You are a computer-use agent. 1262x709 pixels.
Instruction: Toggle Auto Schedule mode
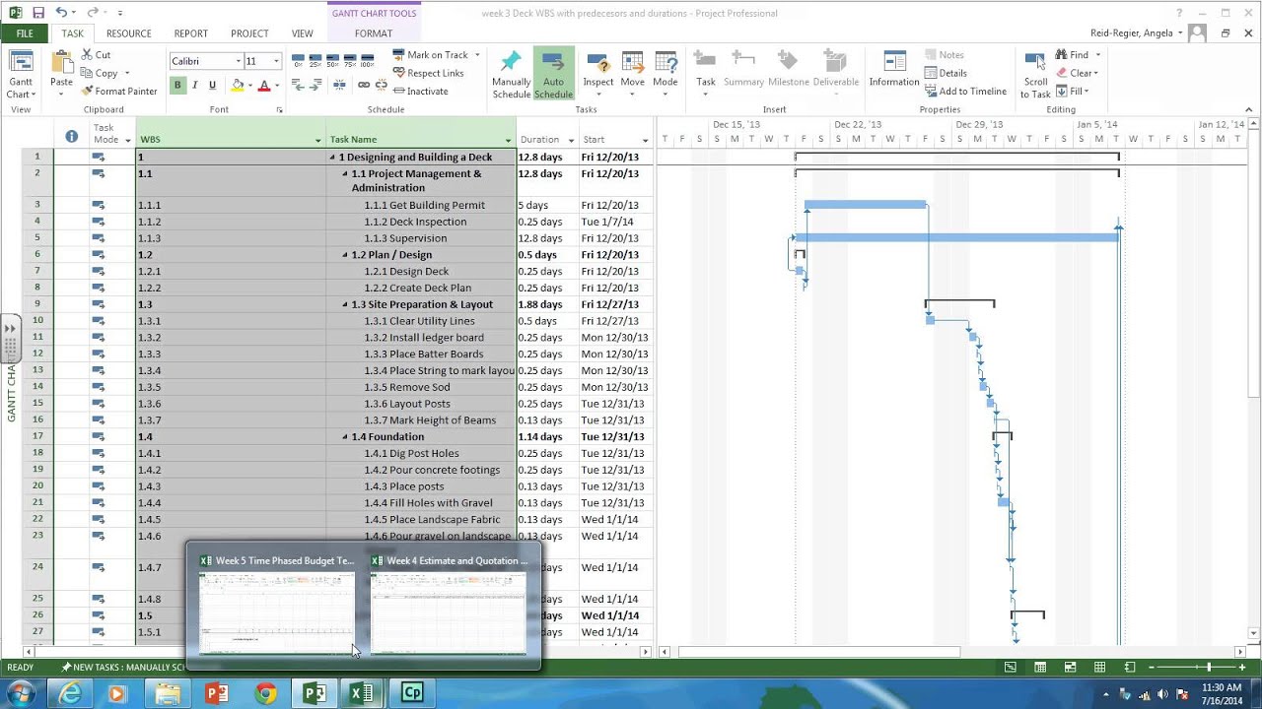(x=553, y=74)
